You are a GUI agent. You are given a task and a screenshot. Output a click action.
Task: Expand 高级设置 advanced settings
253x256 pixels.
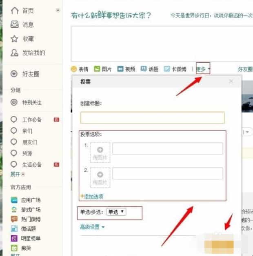(x=92, y=227)
